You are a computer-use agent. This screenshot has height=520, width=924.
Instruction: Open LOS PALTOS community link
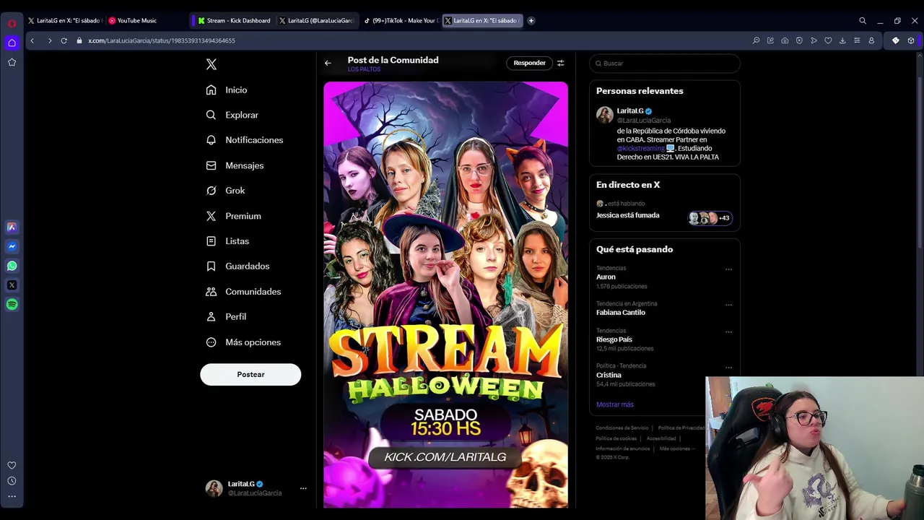(364, 69)
